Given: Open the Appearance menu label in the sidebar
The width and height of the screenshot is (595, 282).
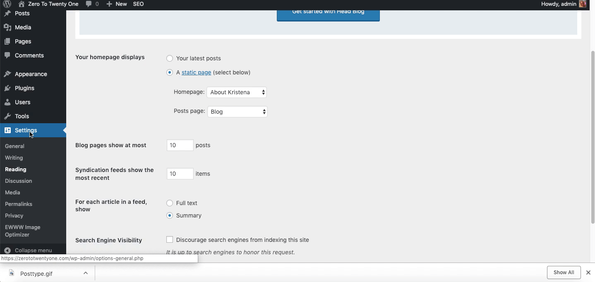Looking at the screenshot, I should point(31,74).
